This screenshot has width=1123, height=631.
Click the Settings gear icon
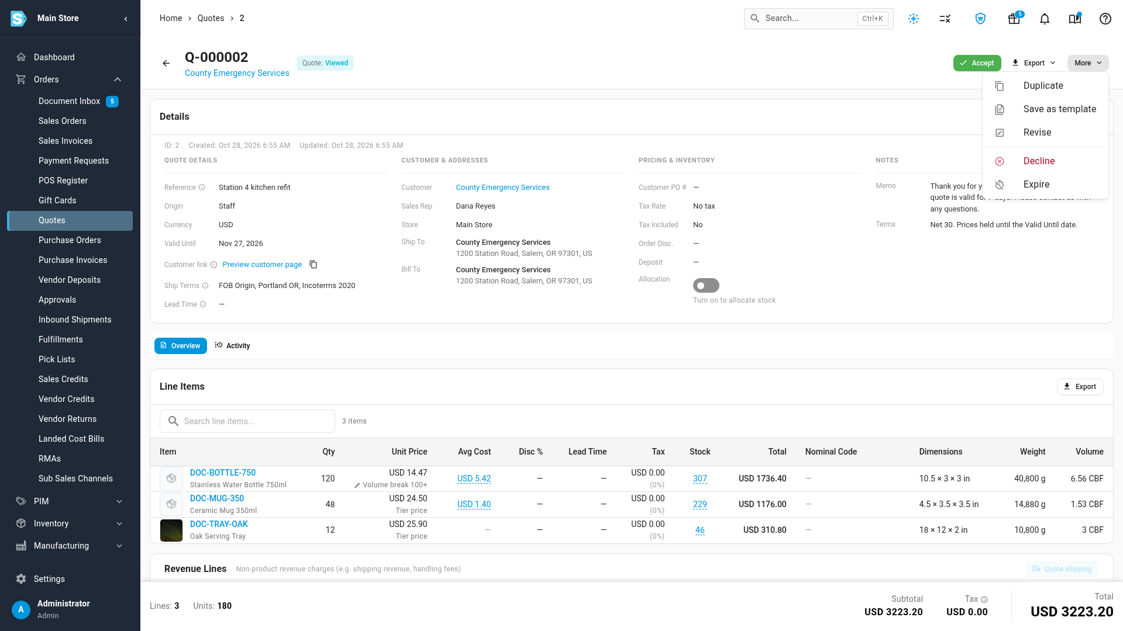tap(21, 579)
